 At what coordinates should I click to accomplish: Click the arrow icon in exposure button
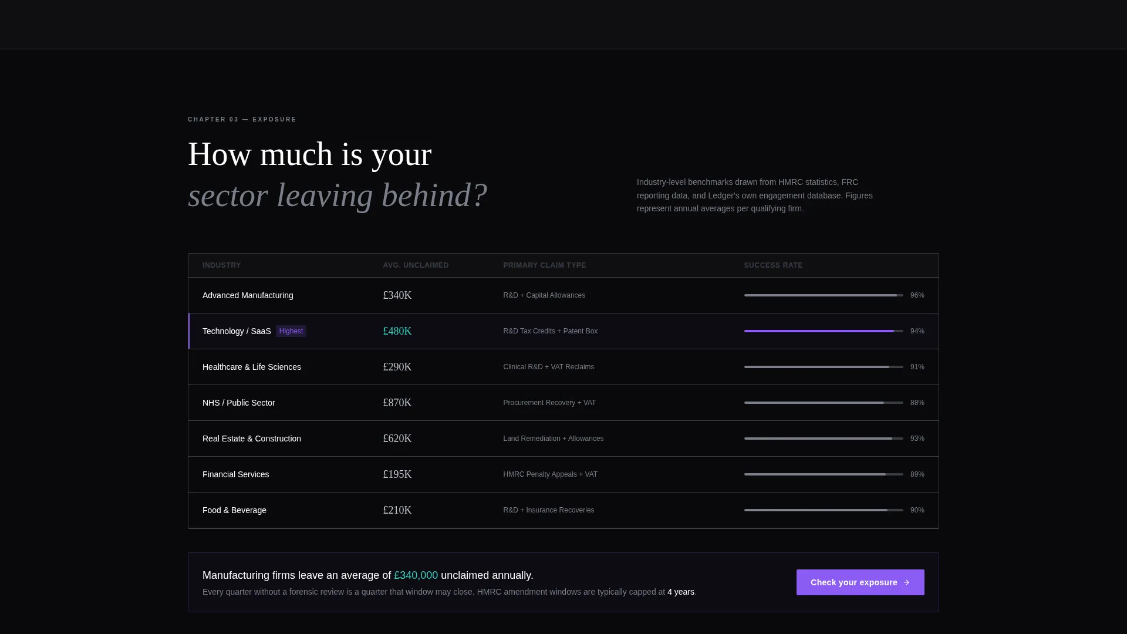tap(906, 582)
